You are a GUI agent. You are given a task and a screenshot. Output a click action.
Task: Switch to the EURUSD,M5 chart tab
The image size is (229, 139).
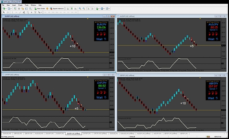(7, 133)
